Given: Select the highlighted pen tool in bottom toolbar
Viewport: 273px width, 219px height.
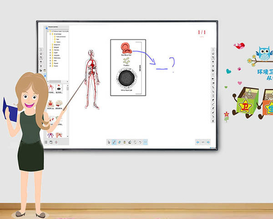Looking at the screenshot, I should point(114,142).
